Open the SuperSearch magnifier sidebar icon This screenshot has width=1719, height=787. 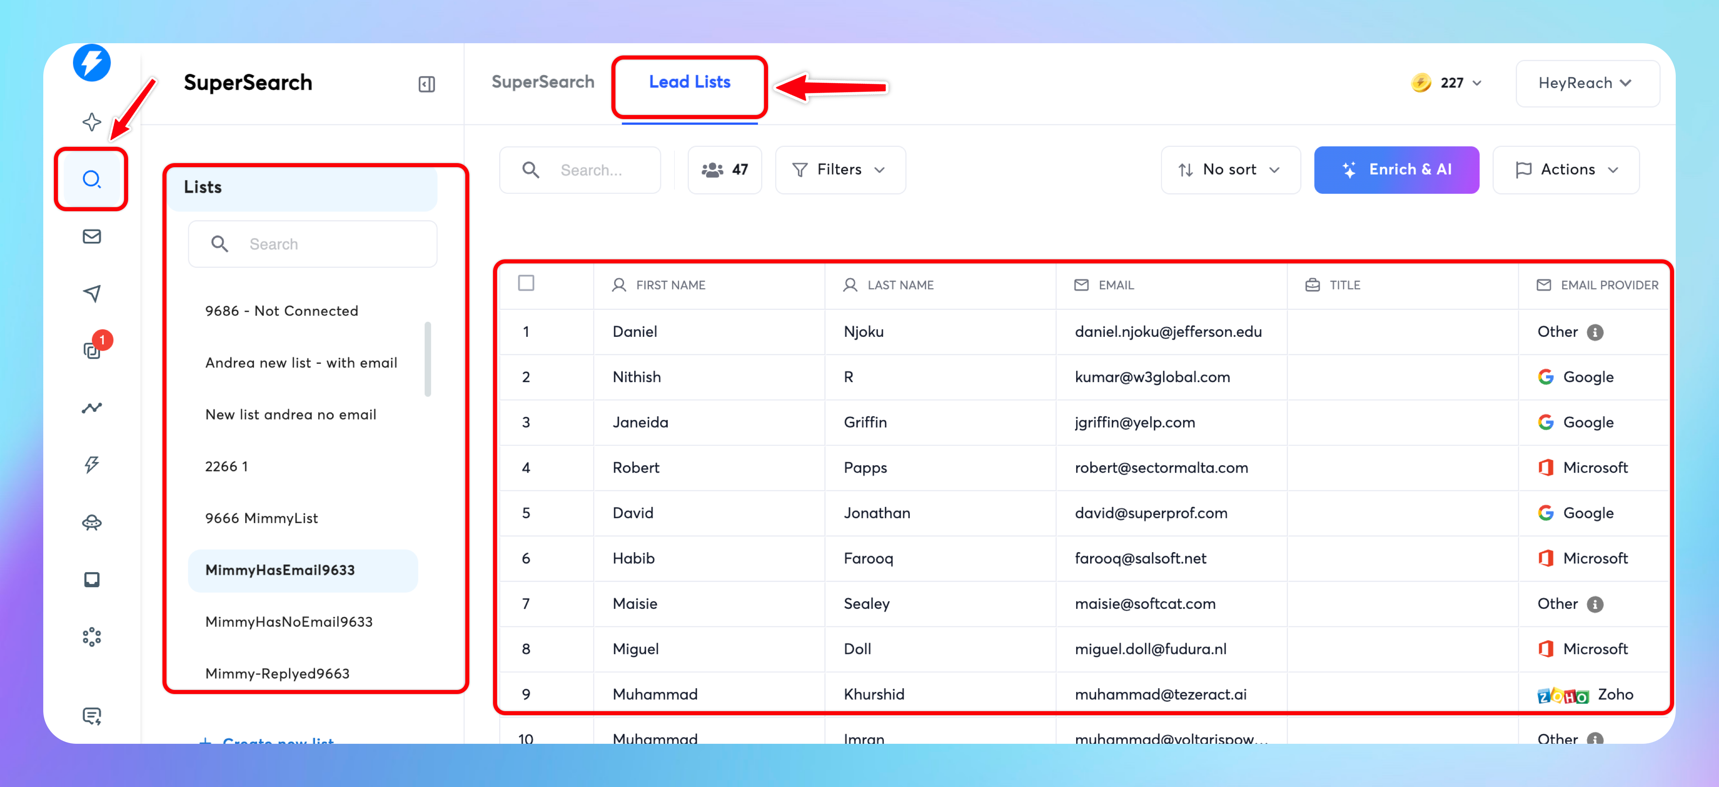[x=91, y=179]
